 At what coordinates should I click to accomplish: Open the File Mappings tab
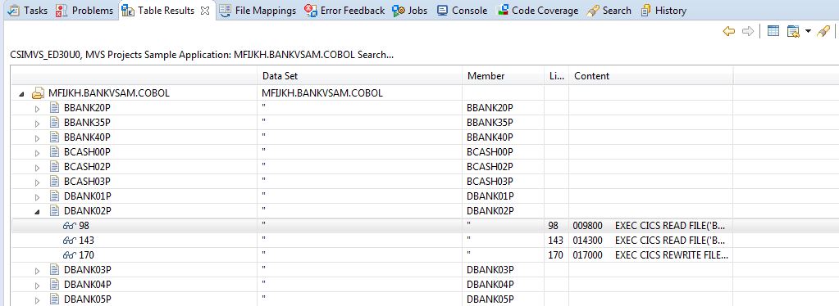(x=258, y=10)
